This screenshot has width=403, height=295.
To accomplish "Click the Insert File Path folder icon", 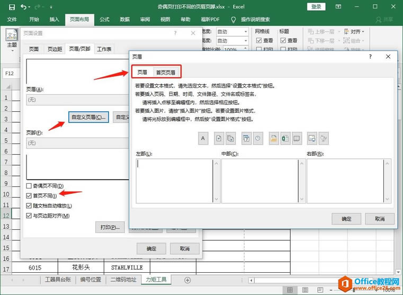I will tap(274, 139).
